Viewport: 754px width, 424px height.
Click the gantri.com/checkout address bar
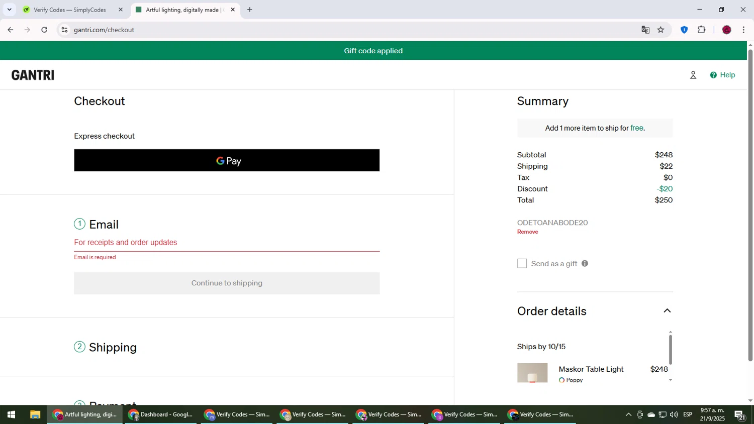coord(352,30)
